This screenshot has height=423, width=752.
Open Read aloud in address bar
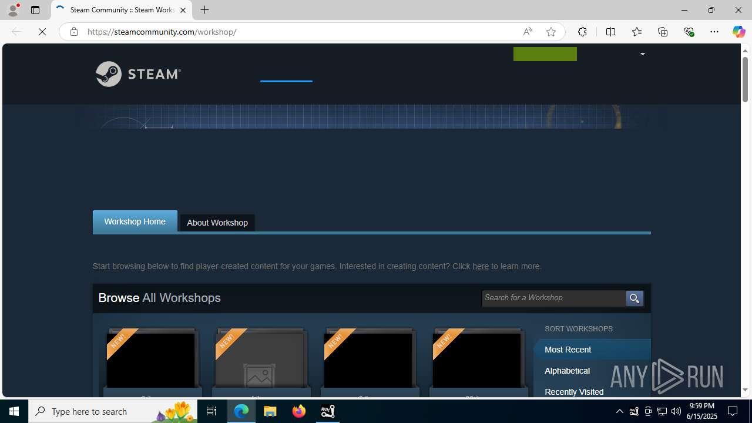click(x=528, y=32)
